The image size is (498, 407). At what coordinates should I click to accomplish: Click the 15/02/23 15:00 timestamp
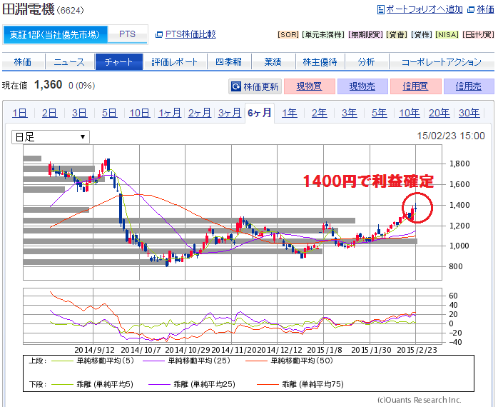(x=451, y=136)
